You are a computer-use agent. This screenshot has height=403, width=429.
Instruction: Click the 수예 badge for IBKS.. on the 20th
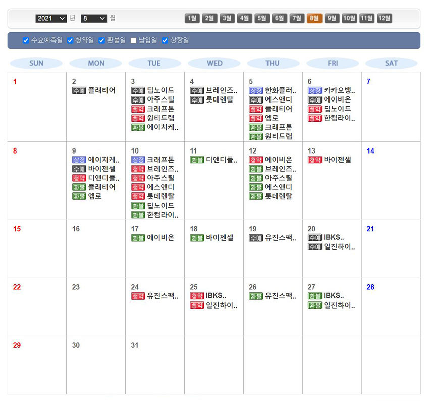coord(315,238)
